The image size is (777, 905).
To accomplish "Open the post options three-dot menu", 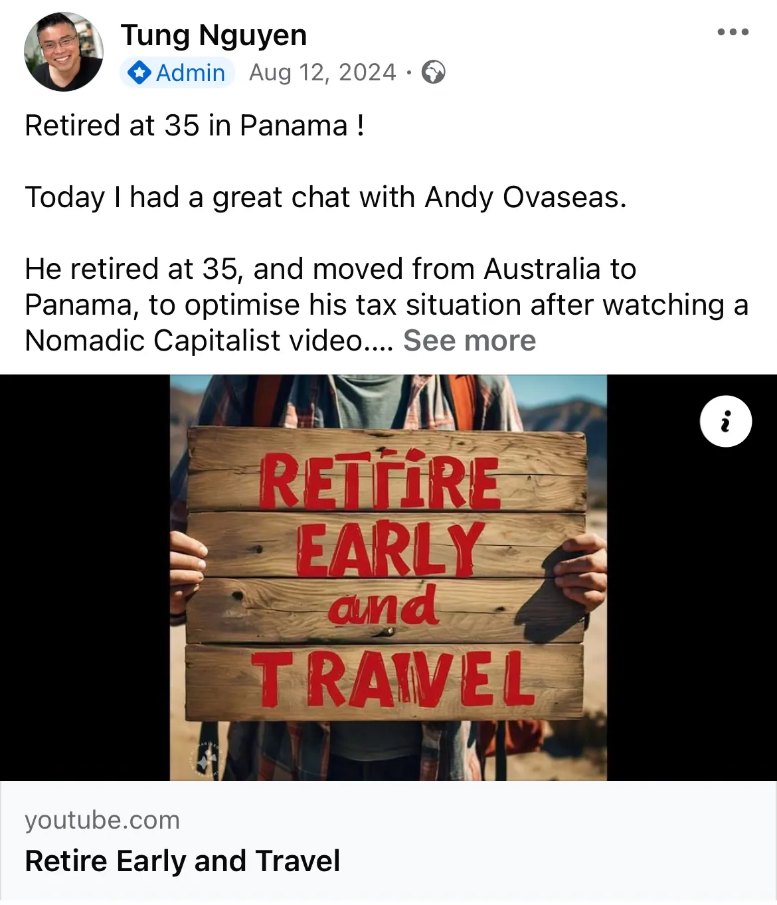I will (733, 32).
